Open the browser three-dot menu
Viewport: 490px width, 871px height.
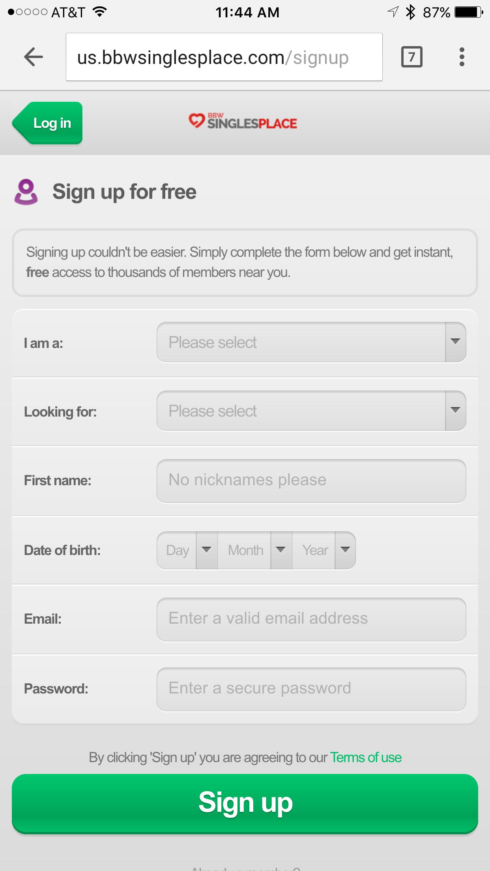[x=462, y=57]
